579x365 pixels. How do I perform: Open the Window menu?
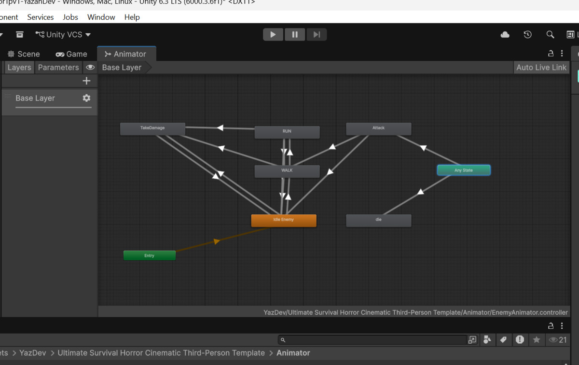101,17
